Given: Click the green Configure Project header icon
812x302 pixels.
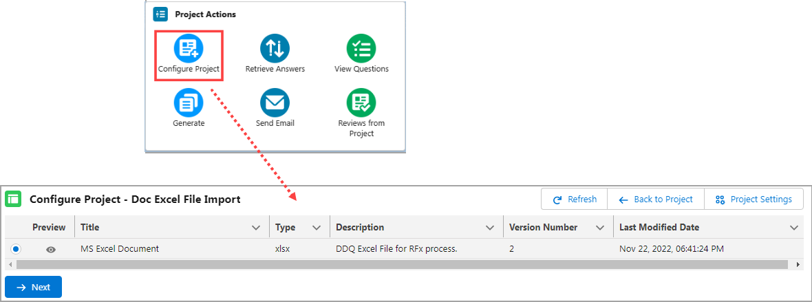Looking at the screenshot, I should click(13, 199).
